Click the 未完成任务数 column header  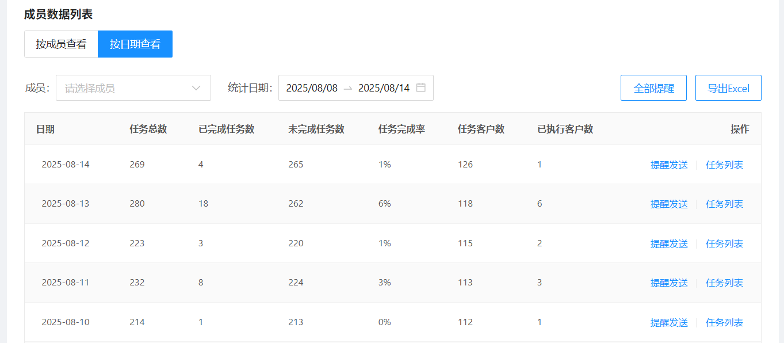tap(316, 129)
